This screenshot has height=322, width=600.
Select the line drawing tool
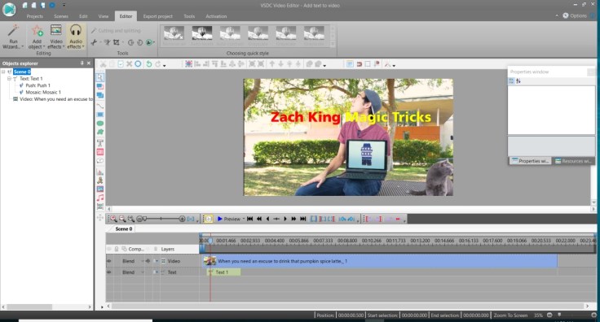coord(100,106)
